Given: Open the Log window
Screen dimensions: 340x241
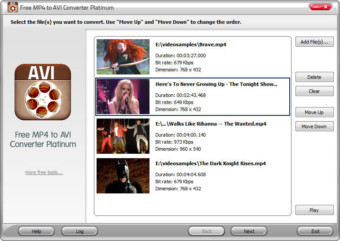Looking at the screenshot, I should (x=79, y=231).
